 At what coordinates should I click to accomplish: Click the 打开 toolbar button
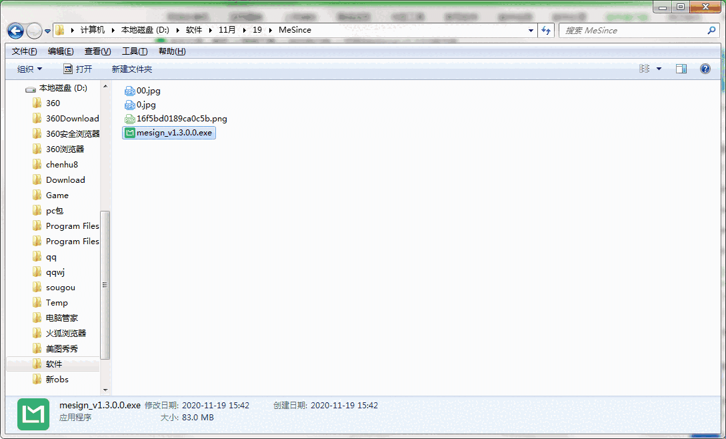[x=78, y=69]
